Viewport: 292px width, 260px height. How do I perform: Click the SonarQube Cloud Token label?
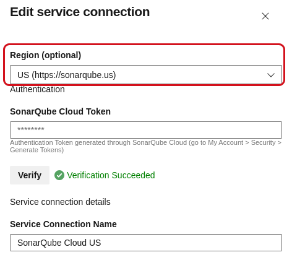(x=60, y=111)
